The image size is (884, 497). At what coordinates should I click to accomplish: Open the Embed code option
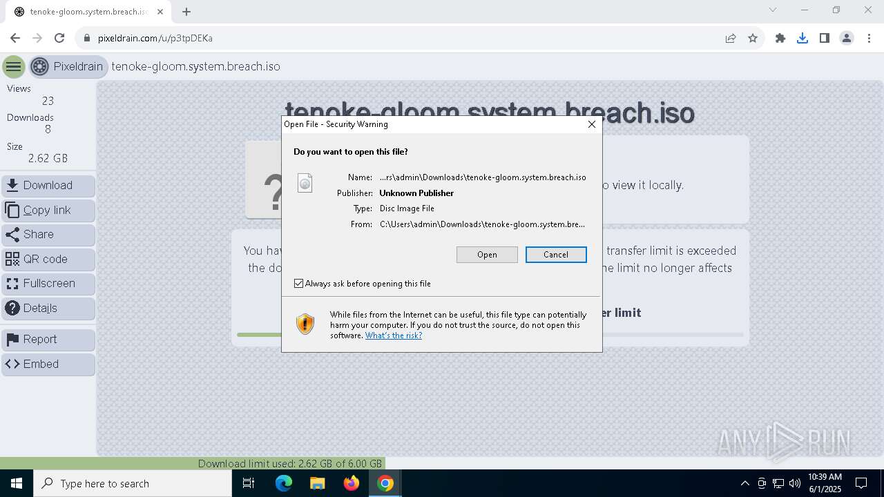(48, 364)
